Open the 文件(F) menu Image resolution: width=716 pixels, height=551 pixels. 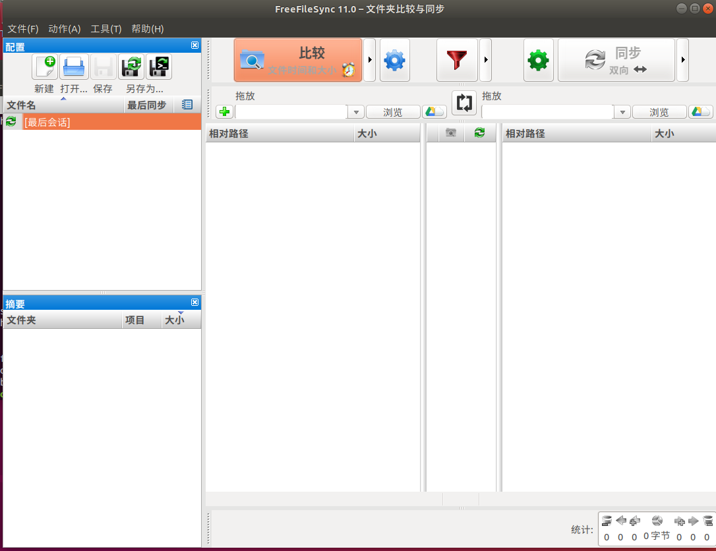[x=23, y=29]
